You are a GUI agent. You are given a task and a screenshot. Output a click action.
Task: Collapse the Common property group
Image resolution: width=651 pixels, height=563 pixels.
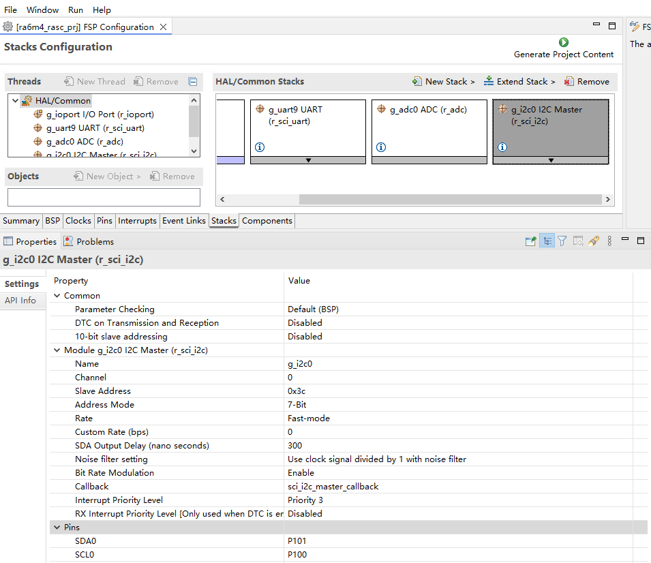point(57,296)
